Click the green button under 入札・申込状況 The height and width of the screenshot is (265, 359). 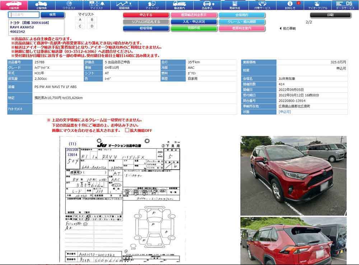coord(194,28)
